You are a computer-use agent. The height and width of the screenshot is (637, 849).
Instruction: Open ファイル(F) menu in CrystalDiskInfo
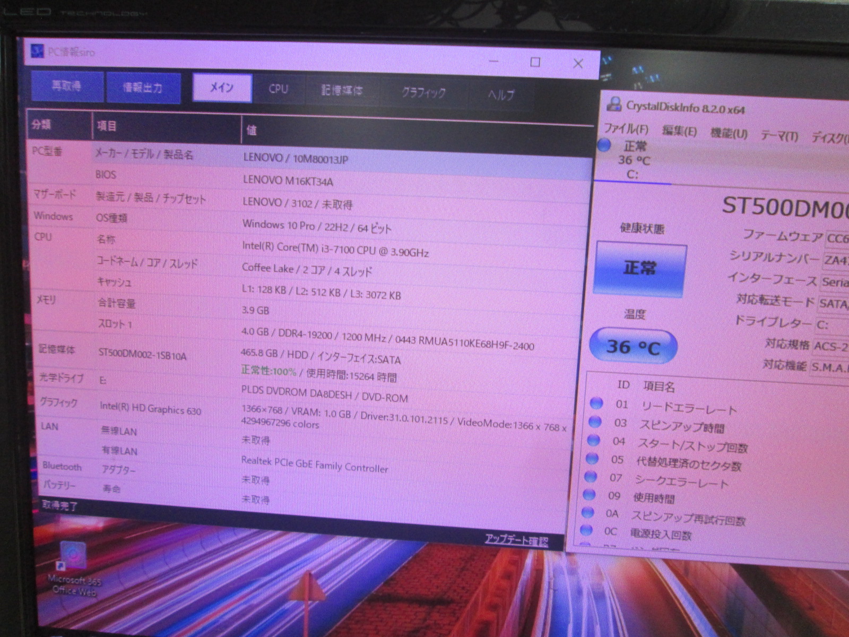coord(626,129)
